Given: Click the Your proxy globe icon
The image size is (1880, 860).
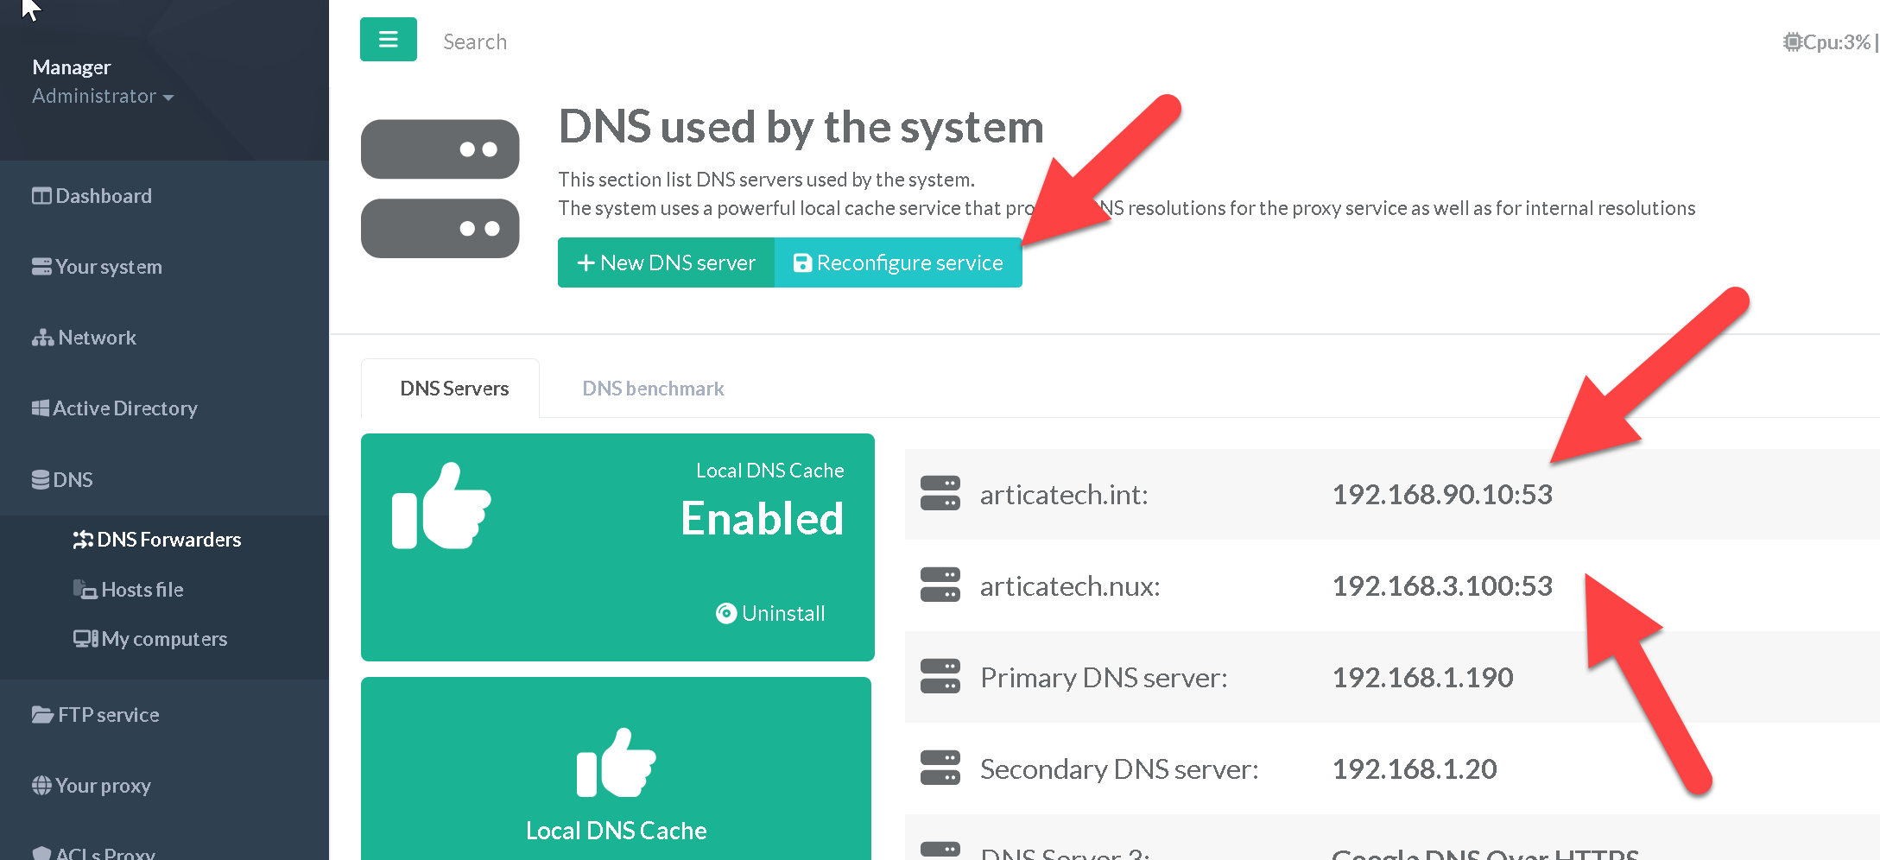Looking at the screenshot, I should click(x=41, y=786).
